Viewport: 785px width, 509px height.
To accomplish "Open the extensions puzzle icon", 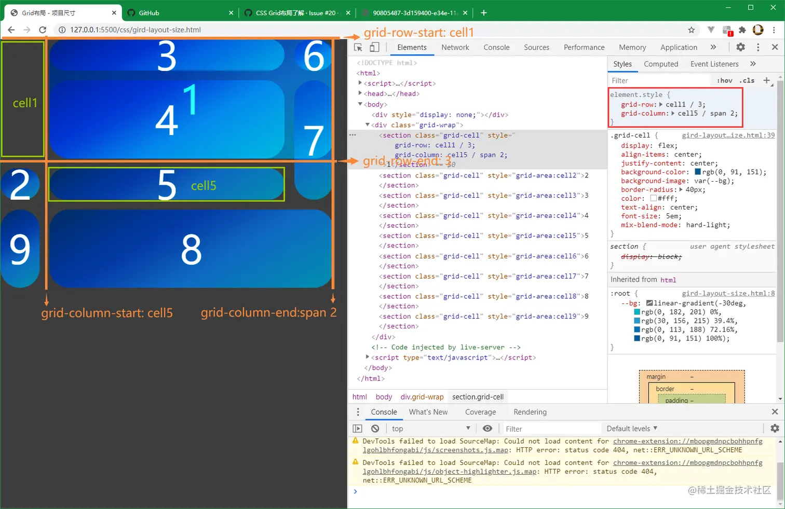I will (x=742, y=30).
